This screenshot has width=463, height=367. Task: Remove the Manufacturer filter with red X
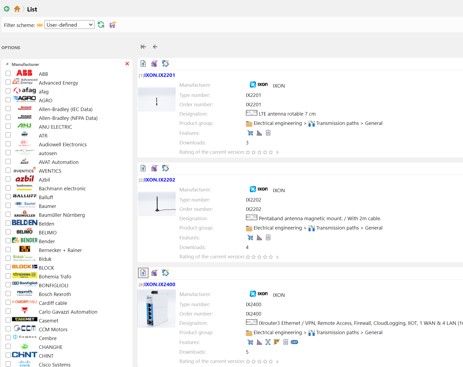coord(127,64)
